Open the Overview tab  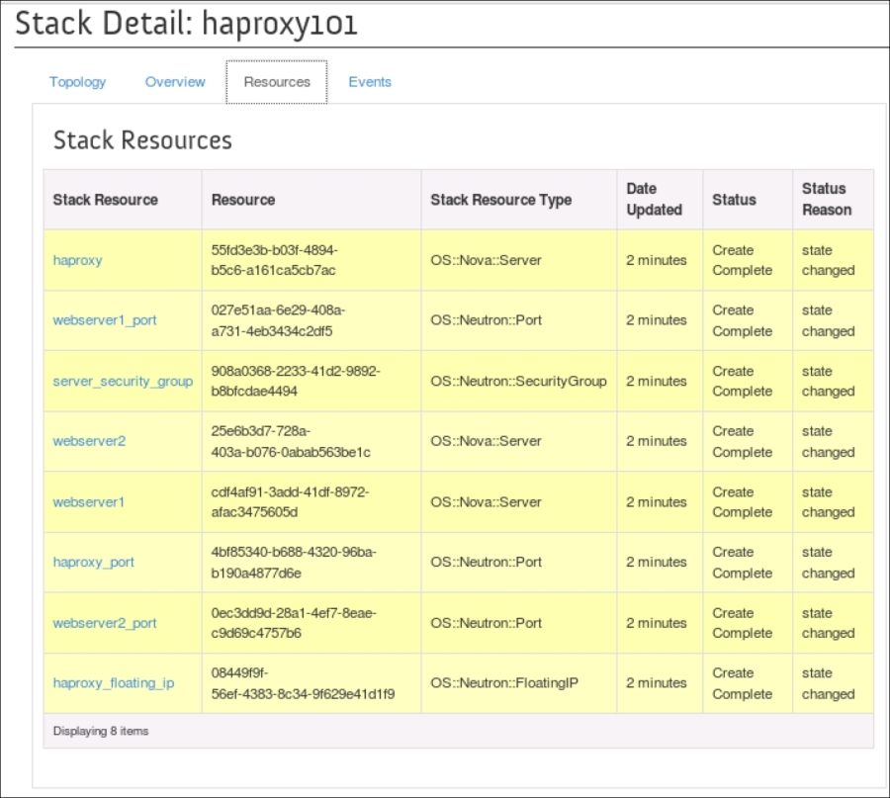pos(175,82)
